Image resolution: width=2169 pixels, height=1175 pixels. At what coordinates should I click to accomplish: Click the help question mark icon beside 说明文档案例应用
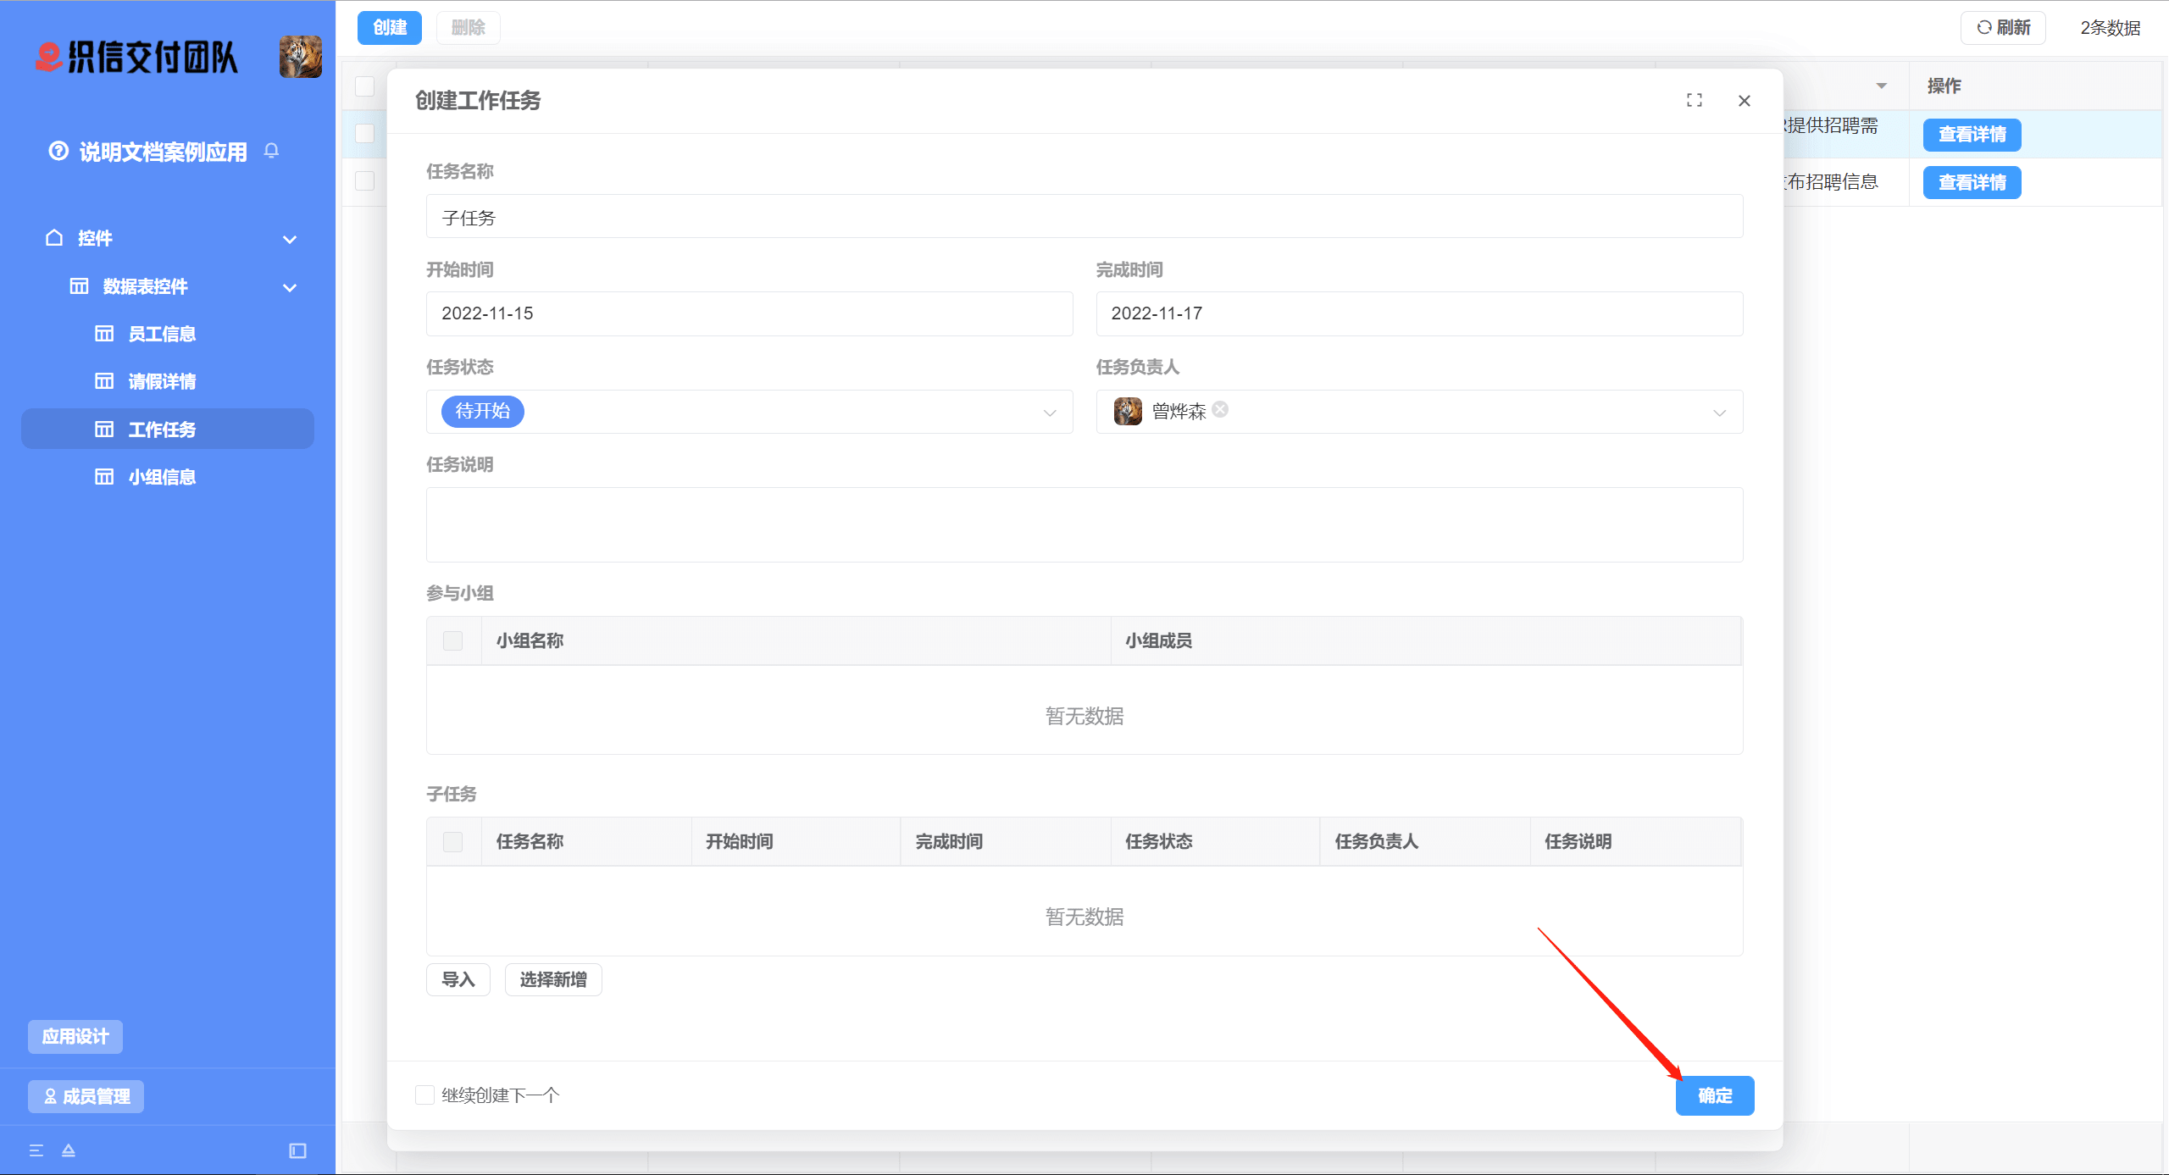[x=58, y=152]
